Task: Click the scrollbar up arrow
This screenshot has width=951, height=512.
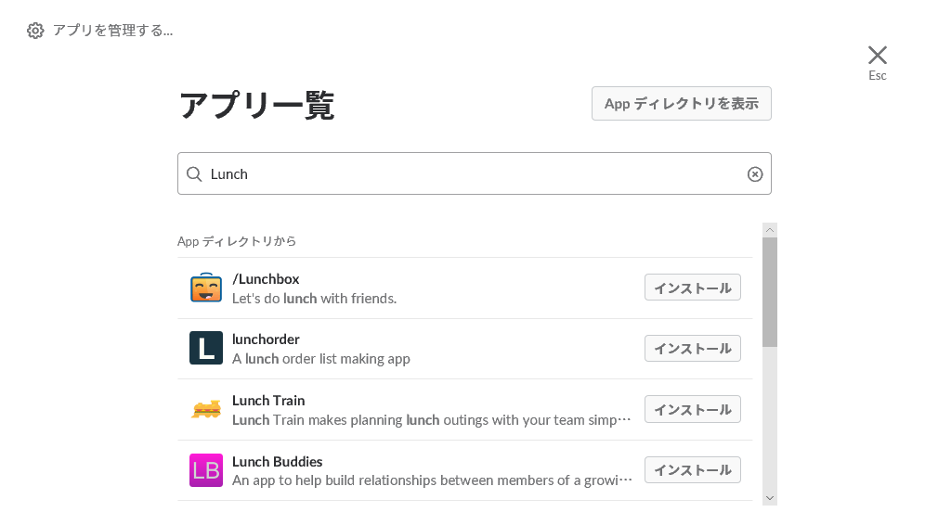Action: (770, 230)
